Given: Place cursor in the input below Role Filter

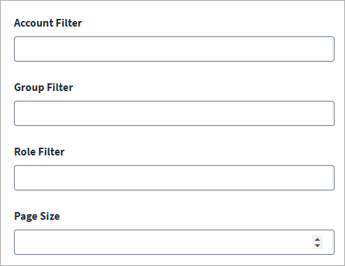Looking at the screenshot, I should [x=174, y=178].
